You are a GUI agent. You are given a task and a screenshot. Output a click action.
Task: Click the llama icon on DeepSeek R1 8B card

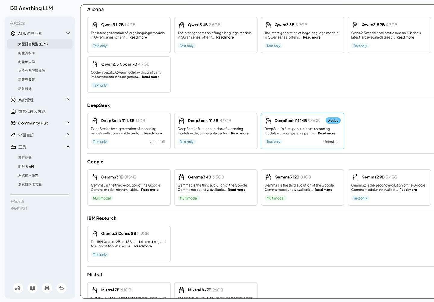click(x=181, y=121)
